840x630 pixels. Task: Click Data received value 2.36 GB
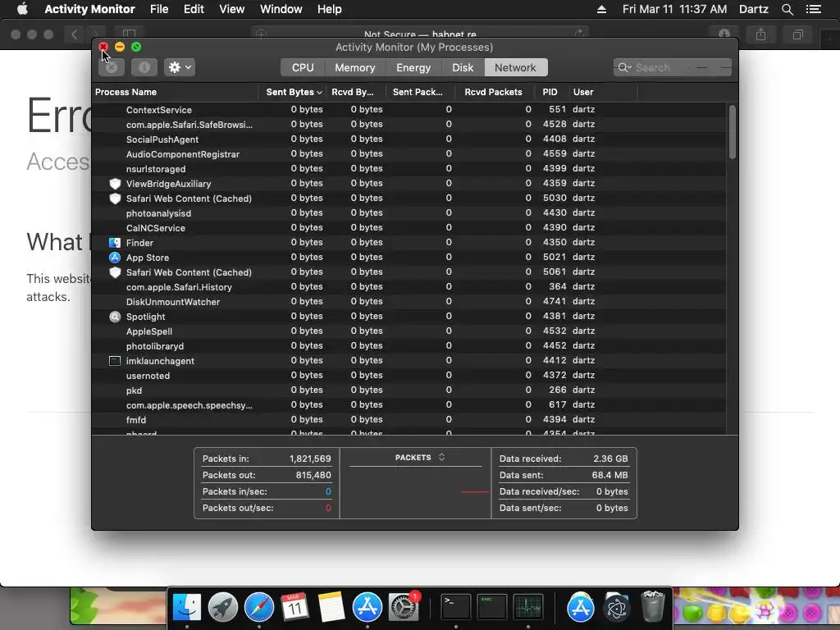(x=610, y=459)
